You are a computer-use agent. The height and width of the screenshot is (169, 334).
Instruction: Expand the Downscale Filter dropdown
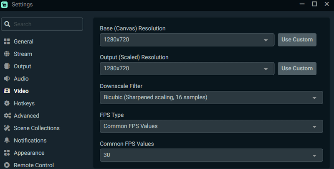point(211,97)
